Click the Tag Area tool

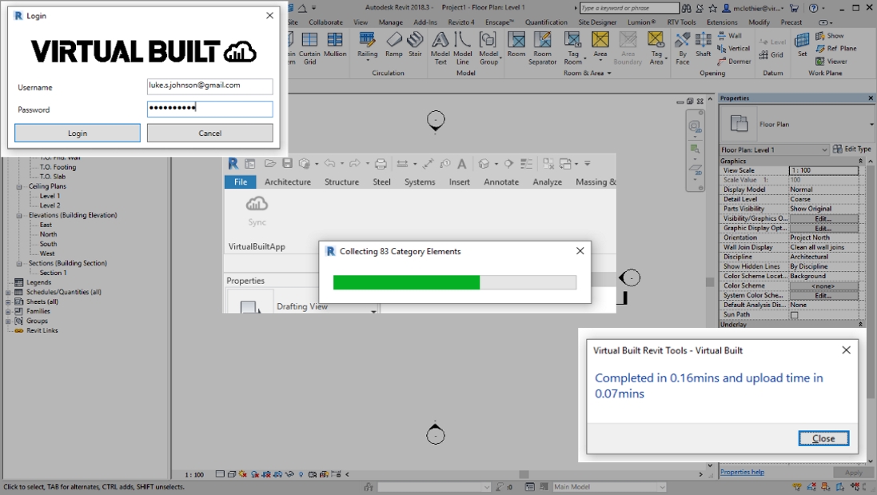tap(656, 48)
